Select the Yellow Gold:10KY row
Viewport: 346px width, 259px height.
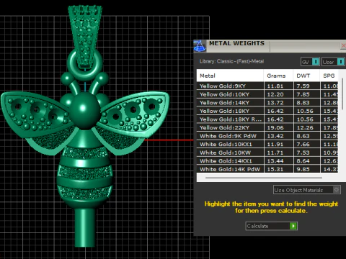pyautogui.click(x=267, y=94)
